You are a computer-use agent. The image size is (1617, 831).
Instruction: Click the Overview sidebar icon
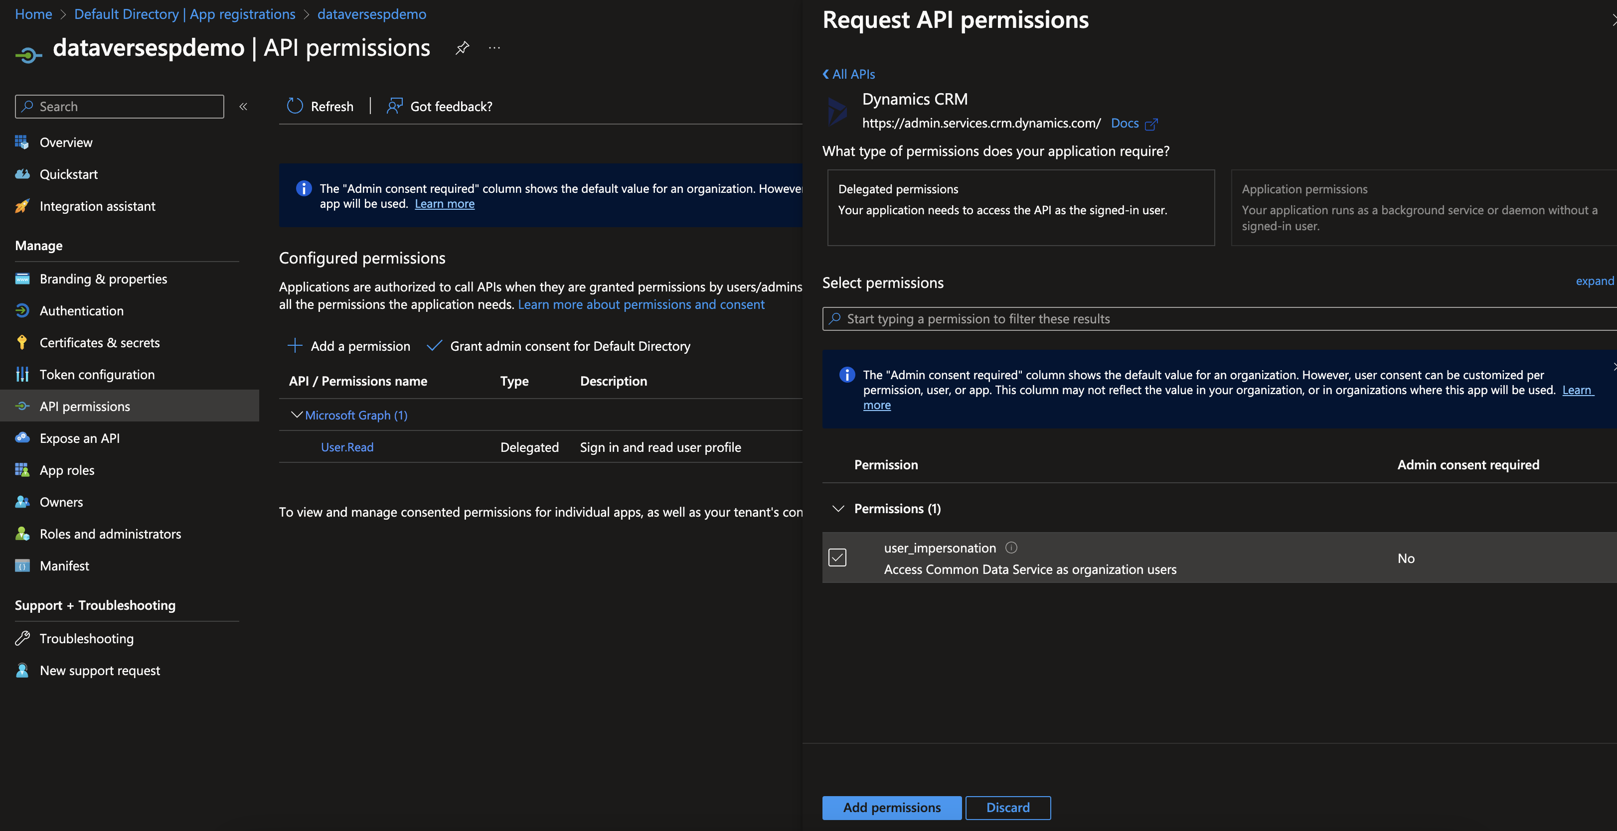(x=22, y=142)
